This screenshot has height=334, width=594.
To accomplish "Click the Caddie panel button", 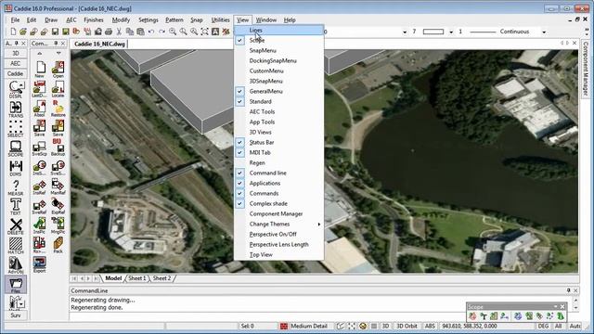I will point(16,73).
